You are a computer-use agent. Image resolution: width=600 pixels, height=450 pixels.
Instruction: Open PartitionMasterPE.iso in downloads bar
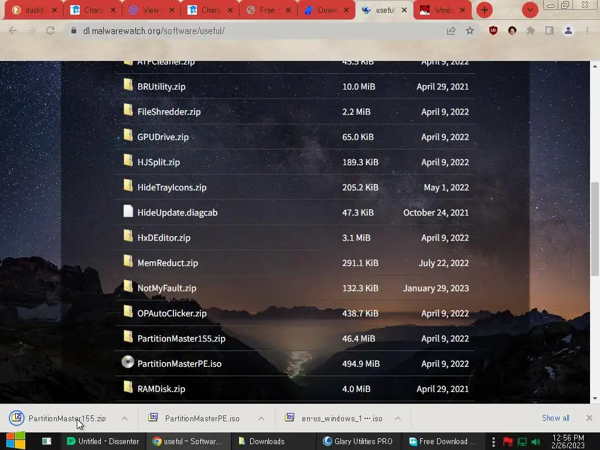click(202, 418)
